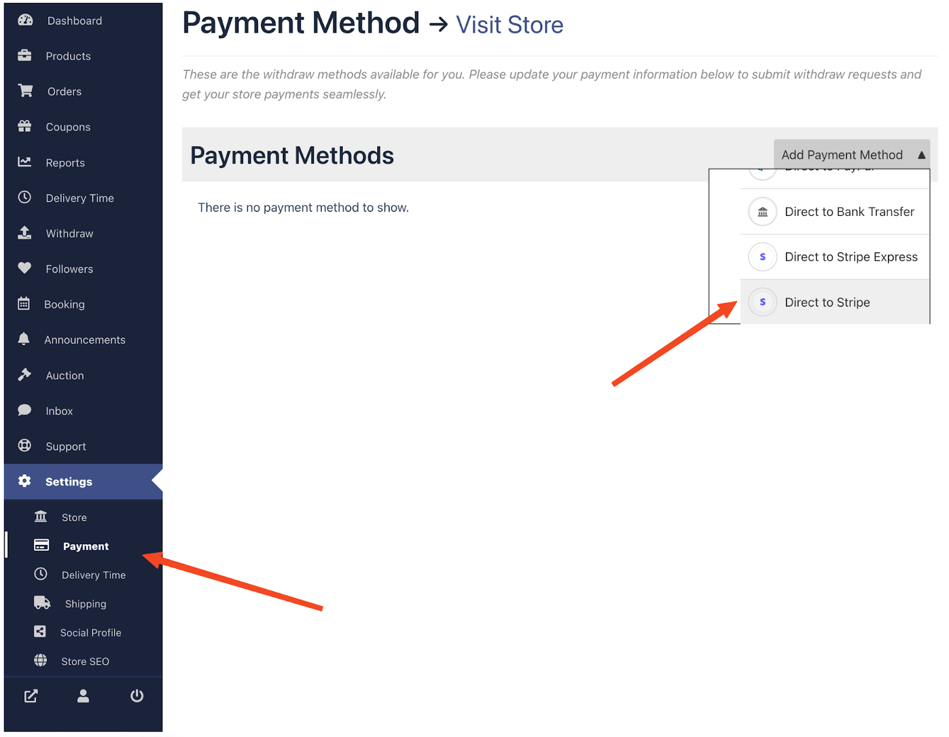Choose Direct to Bank Transfer option
The height and width of the screenshot is (737, 949).
tap(849, 212)
